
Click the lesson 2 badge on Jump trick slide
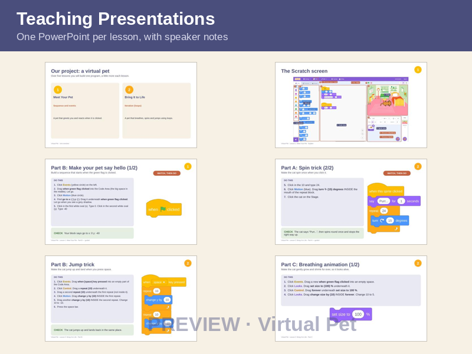[188, 263]
